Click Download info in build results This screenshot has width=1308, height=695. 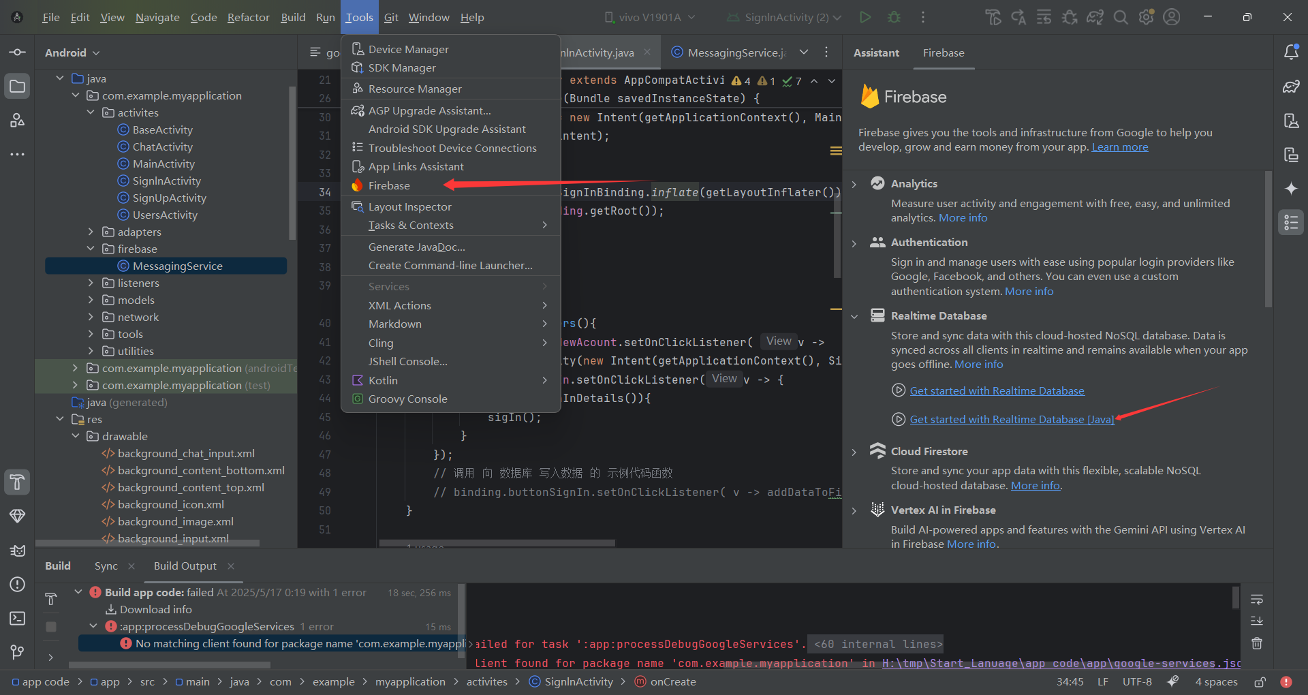point(155,609)
